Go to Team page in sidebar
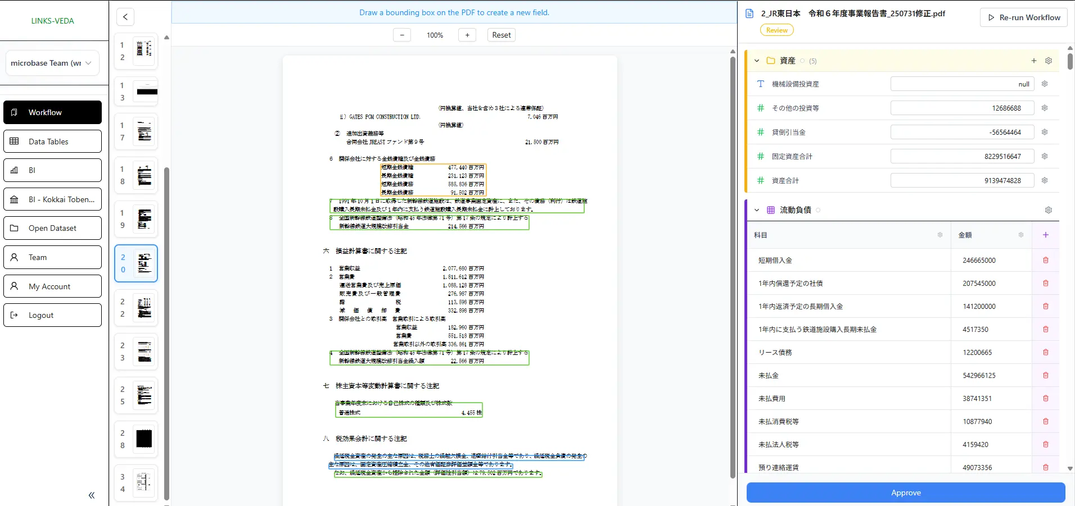 click(53, 257)
